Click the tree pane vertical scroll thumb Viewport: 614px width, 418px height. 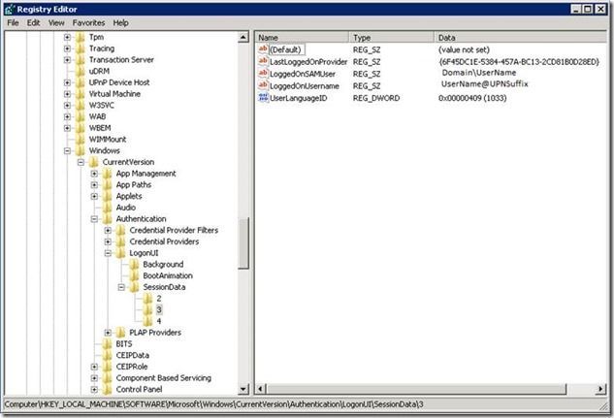(x=243, y=243)
